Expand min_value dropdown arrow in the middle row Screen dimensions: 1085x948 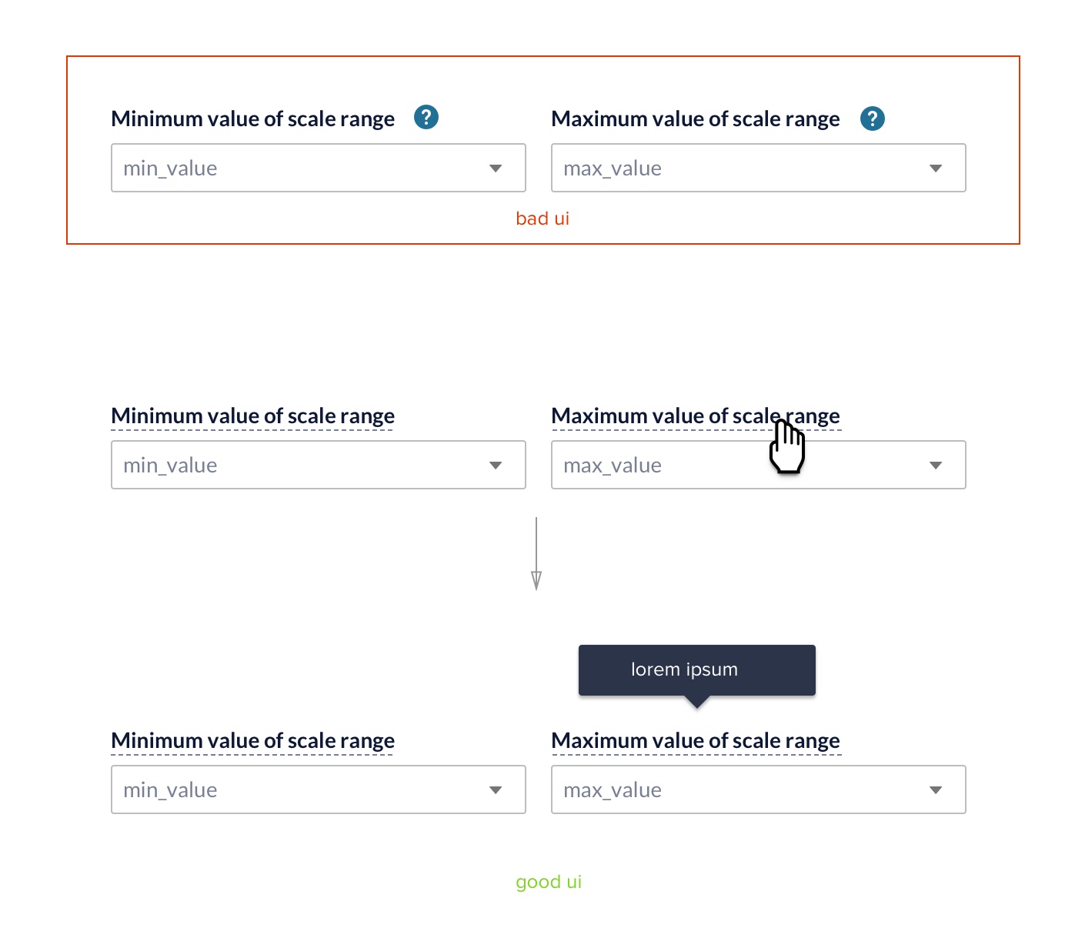pos(496,466)
